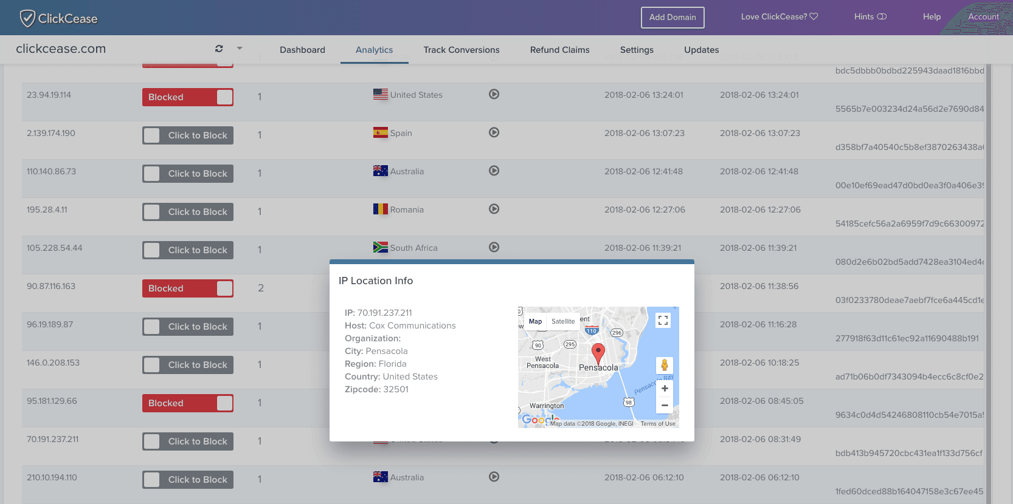Unblock IP 95.181.129.66 toggle
1013x504 pixels.
click(188, 403)
